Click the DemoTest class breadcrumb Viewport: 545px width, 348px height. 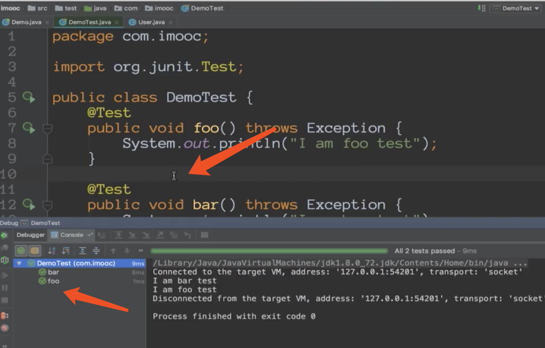203,8
